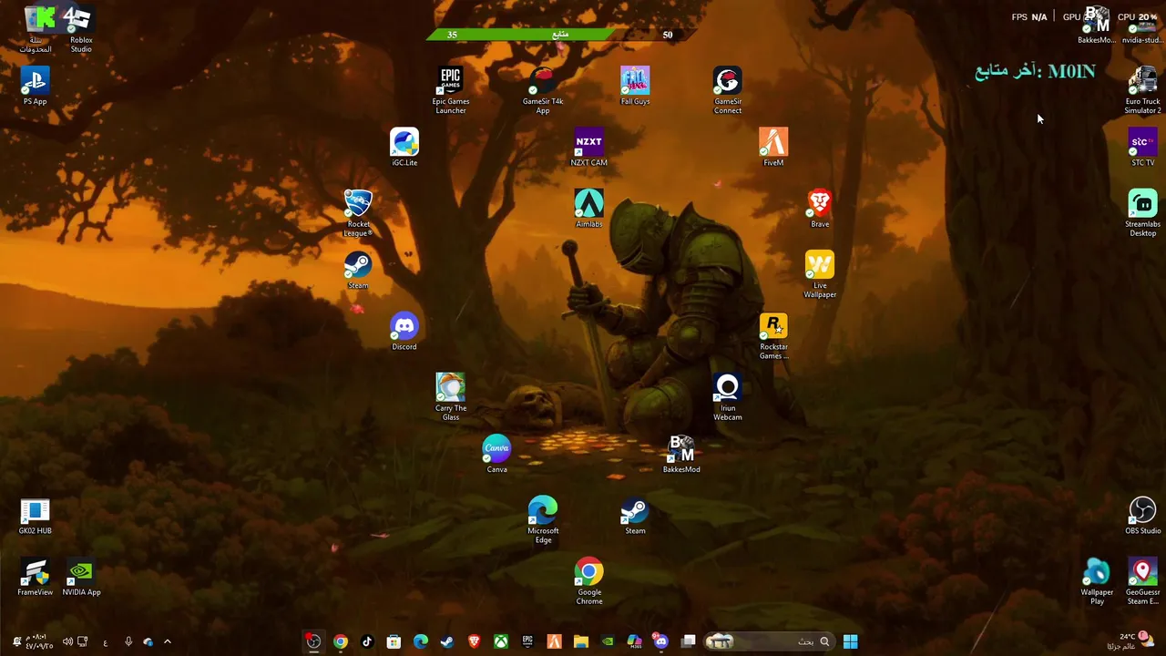
Task: Open the GK02 HUB desktop shortcut
Action: point(35,516)
